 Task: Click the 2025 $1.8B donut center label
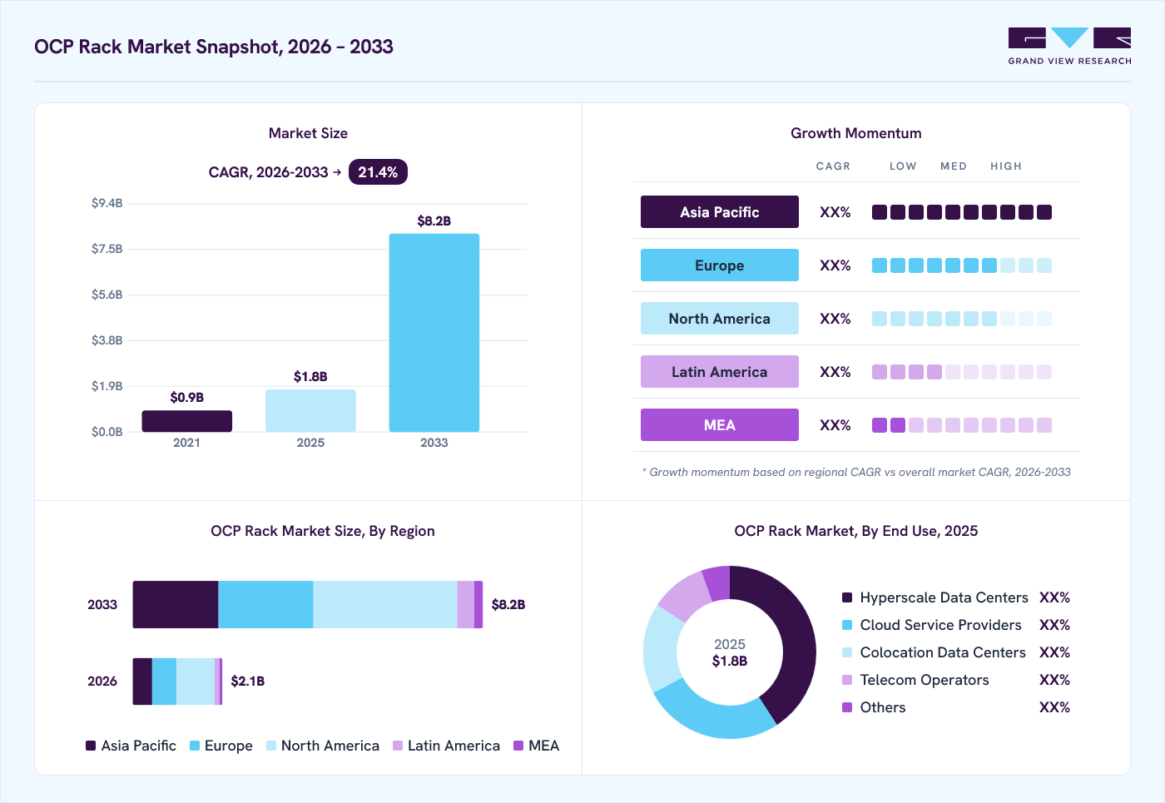point(730,652)
